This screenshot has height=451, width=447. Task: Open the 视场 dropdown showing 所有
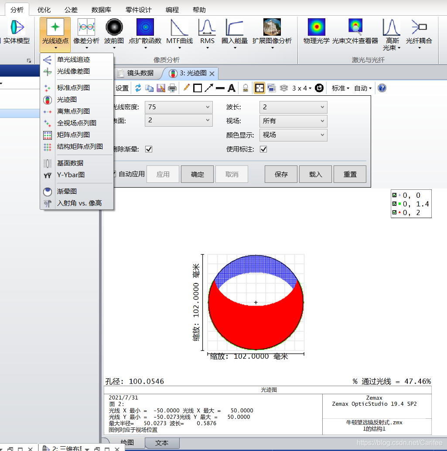(293, 121)
